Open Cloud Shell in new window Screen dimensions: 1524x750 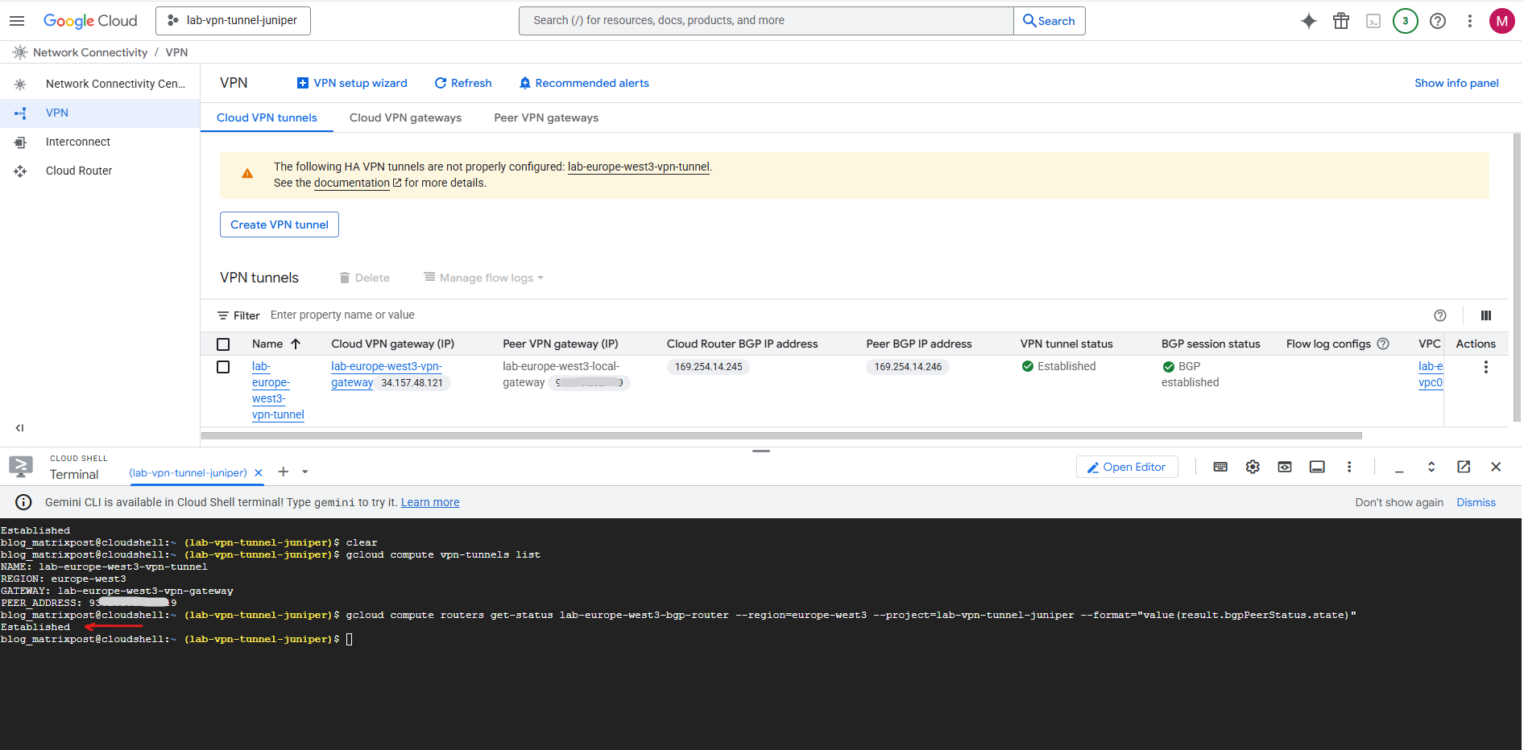(x=1464, y=467)
